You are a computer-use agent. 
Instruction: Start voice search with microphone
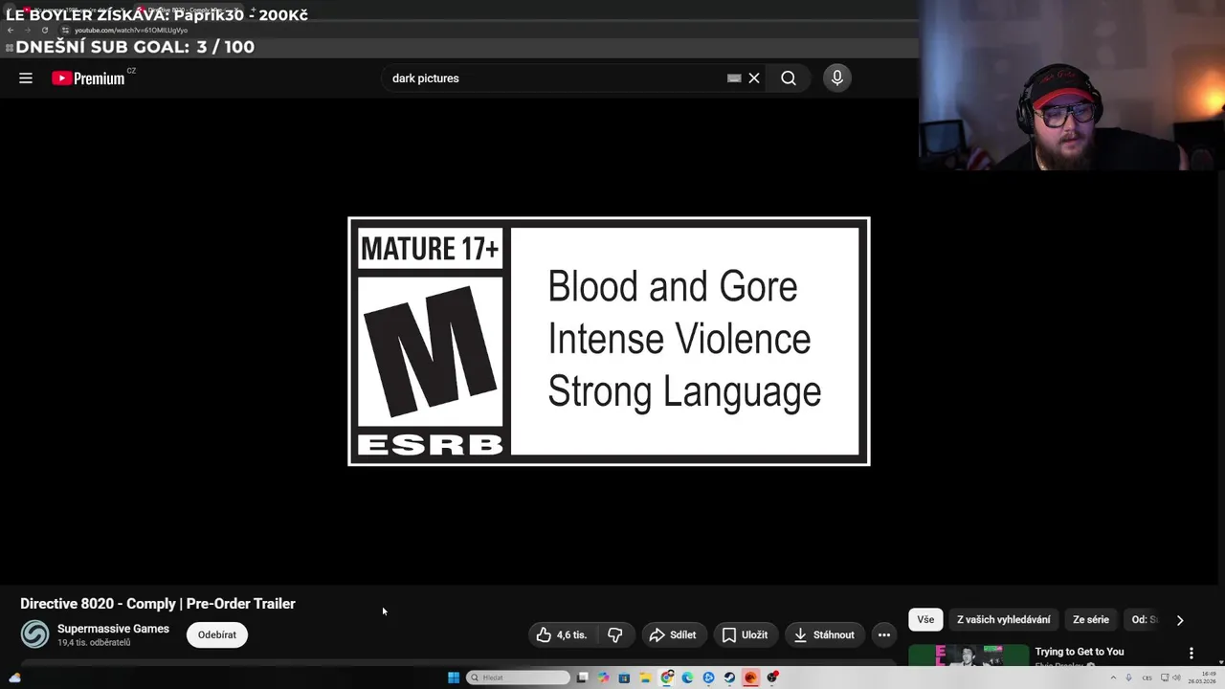837,78
